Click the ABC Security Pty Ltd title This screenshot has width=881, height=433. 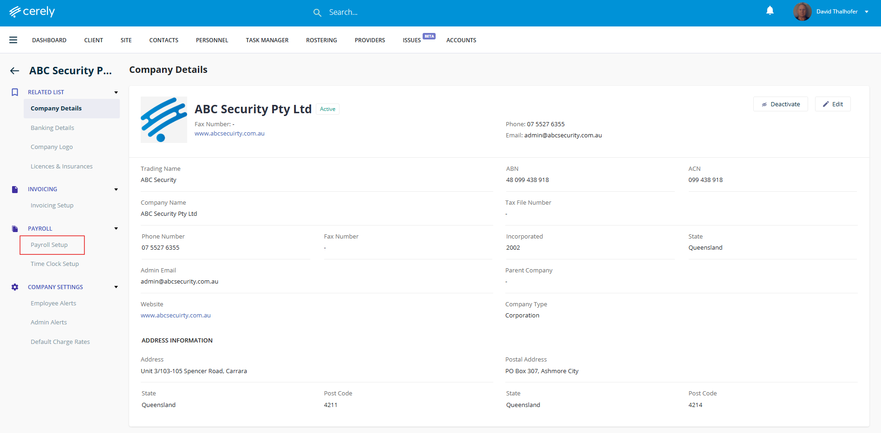click(x=253, y=109)
